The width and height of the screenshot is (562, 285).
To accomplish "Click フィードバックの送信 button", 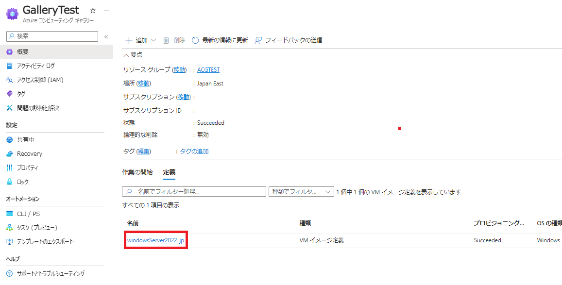I will [288, 40].
